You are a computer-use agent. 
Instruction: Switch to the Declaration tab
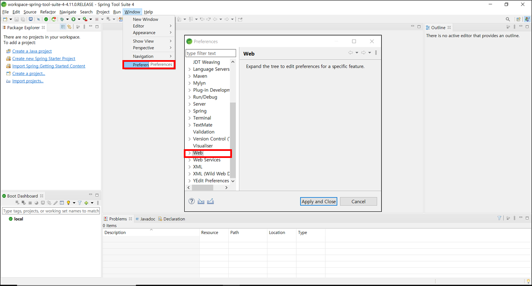click(171, 219)
